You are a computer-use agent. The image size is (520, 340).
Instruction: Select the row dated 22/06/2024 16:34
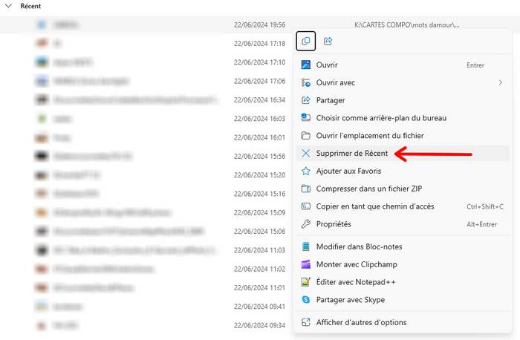coord(146,99)
